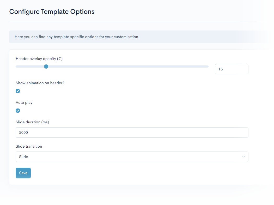Click the Header overlay opacity slider handle
The height and width of the screenshot is (205, 274).
coord(46,67)
